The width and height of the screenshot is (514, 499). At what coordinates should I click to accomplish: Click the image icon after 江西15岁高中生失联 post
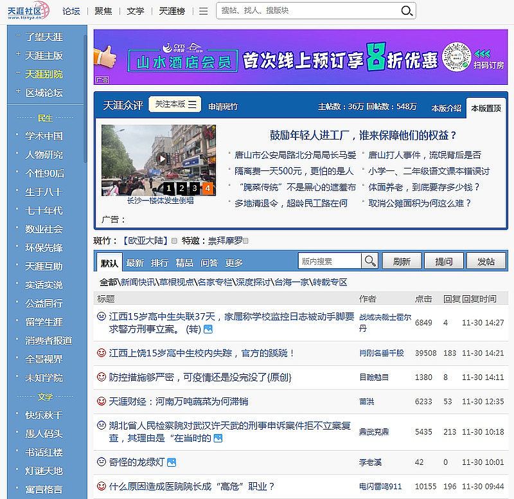pos(208,329)
